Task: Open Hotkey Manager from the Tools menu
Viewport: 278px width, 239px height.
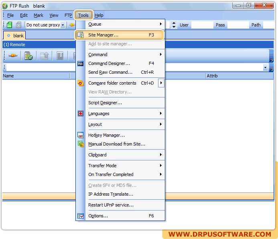Action: pos(121,135)
